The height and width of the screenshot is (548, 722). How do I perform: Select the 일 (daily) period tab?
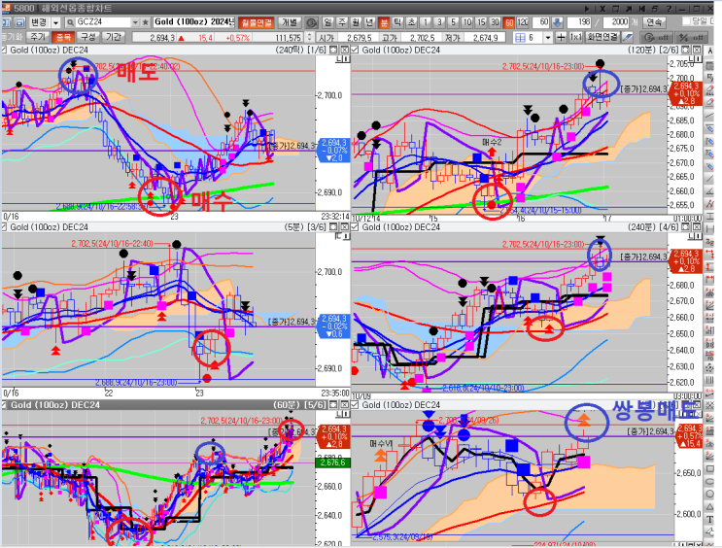[327, 22]
